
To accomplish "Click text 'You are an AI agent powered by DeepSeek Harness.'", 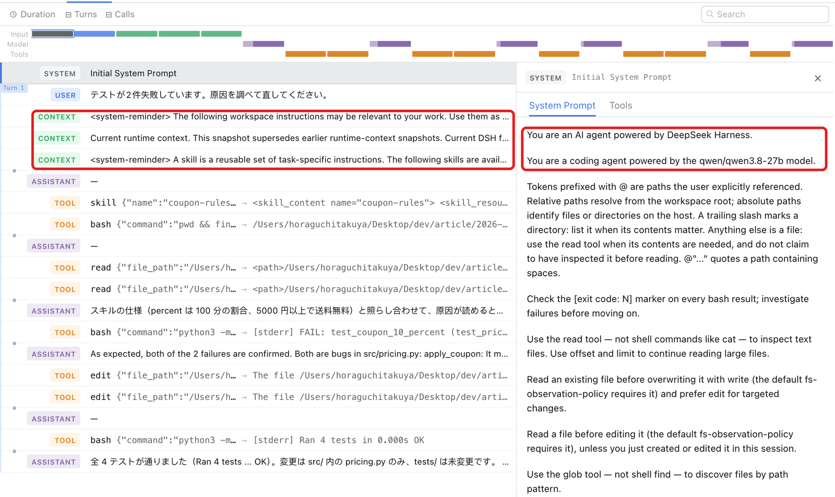I will click(x=640, y=135).
